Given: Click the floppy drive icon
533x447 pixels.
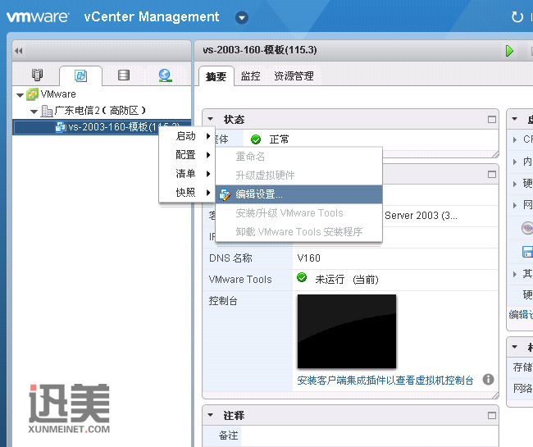Looking at the screenshot, I should [x=527, y=252].
